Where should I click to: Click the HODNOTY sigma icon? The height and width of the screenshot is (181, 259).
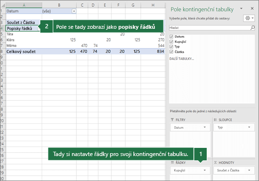pyautogui.click(x=215, y=162)
